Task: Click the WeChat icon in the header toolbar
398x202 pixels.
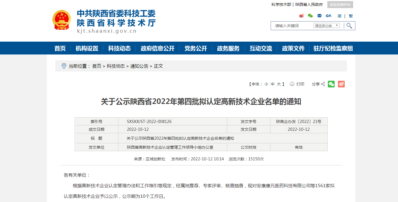Action: pos(310,16)
